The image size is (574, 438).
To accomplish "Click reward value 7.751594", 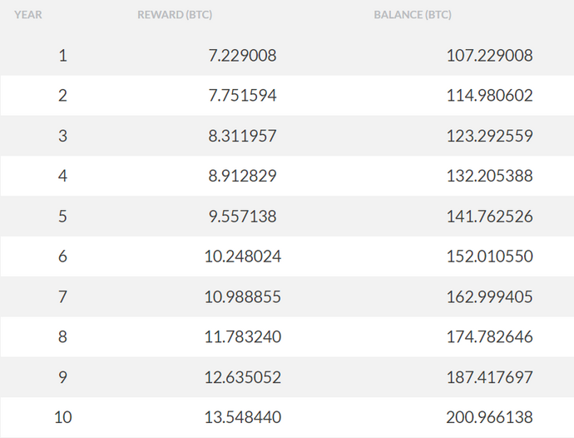I will coord(242,96).
